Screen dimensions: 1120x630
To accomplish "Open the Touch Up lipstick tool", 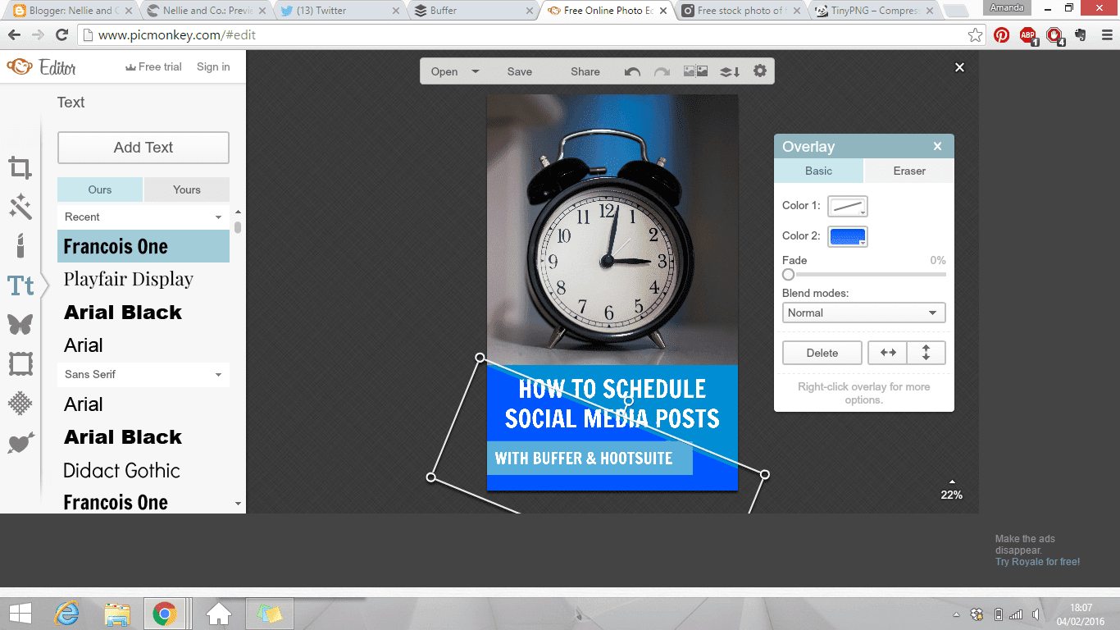I will click(20, 244).
